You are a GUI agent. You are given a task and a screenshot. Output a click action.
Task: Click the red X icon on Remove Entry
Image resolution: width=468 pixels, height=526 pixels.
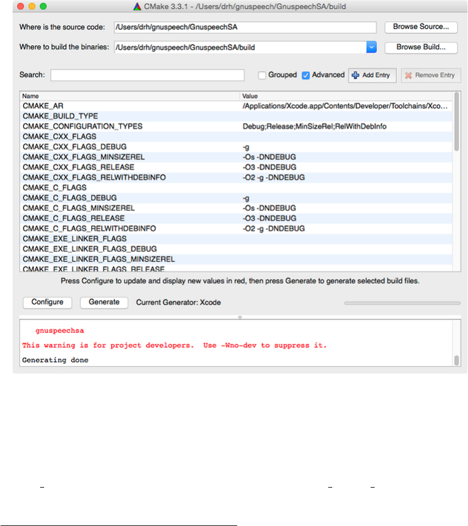408,75
